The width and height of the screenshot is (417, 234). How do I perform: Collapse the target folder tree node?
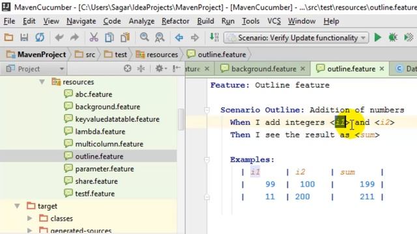tap(17, 206)
